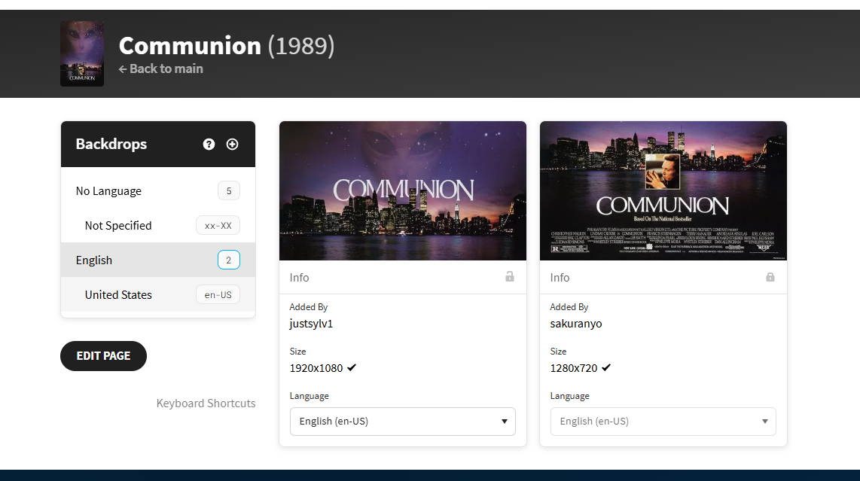Open language dropdown on sakuranyo's backdrop
The height and width of the screenshot is (481, 860).
pos(663,422)
